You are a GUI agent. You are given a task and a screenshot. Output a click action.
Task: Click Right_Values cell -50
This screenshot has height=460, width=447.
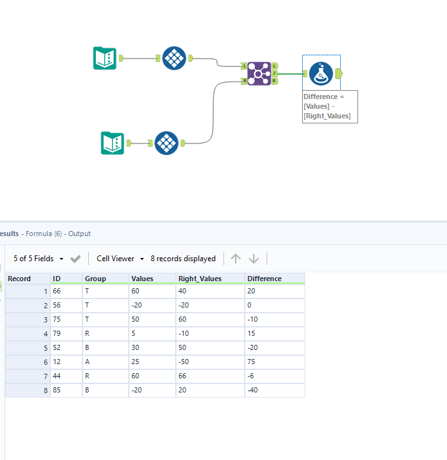[x=210, y=362]
